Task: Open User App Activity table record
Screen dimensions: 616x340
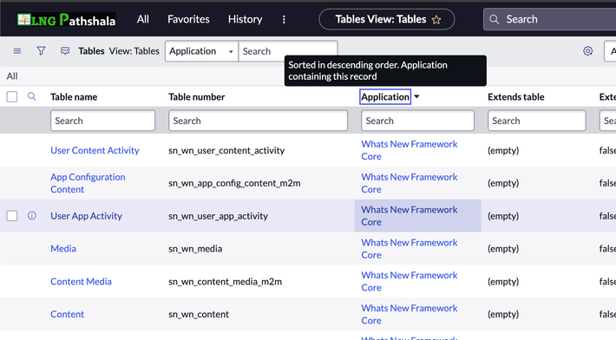Action: click(86, 216)
